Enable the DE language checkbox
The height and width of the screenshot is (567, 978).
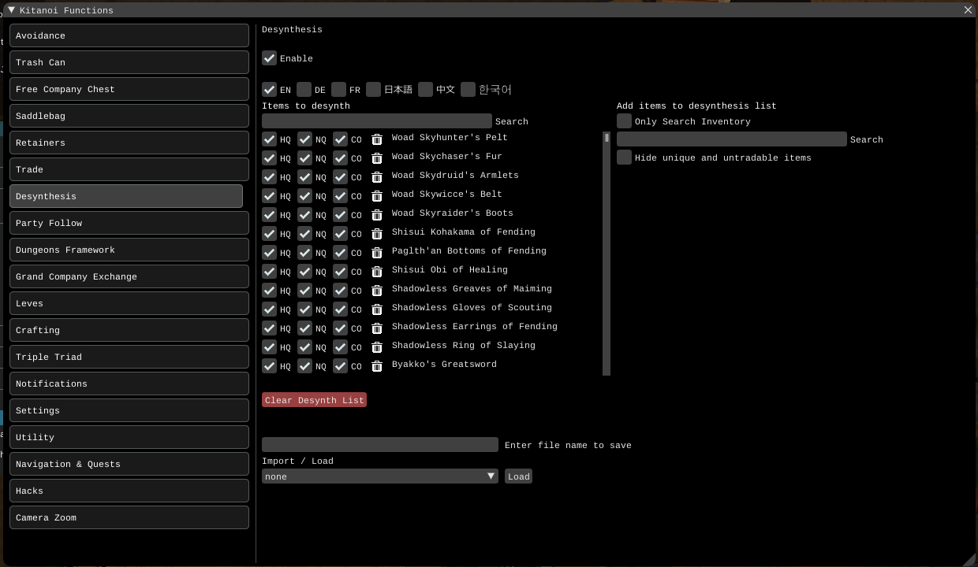click(304, 90)
